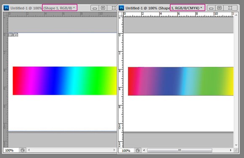Click the Photoshop icon in the left document window
This screenshot has height=158, width=244.
pyautogui.click(x=6, y=8)
